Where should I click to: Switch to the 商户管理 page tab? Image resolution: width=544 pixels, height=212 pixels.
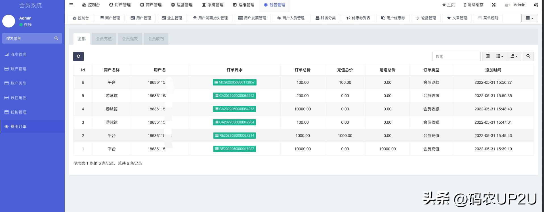[110, 18]
